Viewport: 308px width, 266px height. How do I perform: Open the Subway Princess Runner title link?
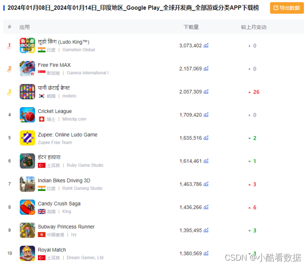66,227
